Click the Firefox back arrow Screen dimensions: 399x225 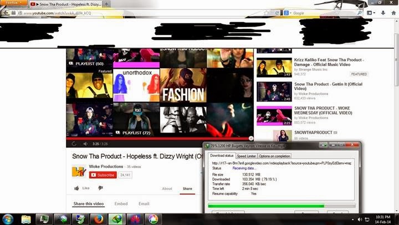coord(6,13)
